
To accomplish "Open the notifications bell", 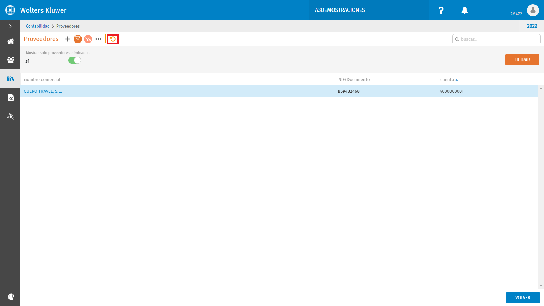I will pyautogui.click(x=465, y=10).
